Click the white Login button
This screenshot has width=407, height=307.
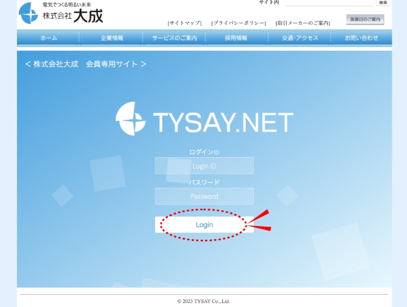point(204,224)
